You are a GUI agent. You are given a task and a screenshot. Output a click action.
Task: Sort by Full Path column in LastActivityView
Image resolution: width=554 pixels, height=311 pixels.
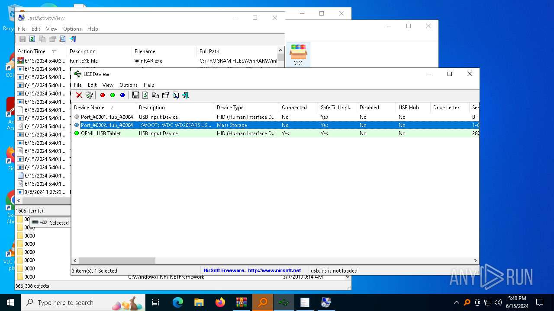point(237,51)
